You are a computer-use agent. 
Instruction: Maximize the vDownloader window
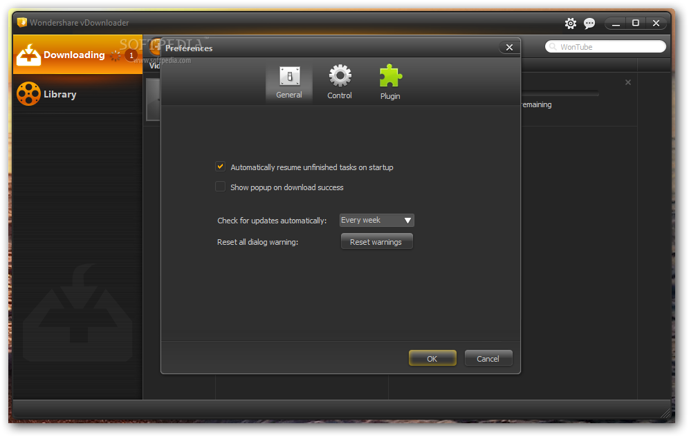[x=636, y=24]
